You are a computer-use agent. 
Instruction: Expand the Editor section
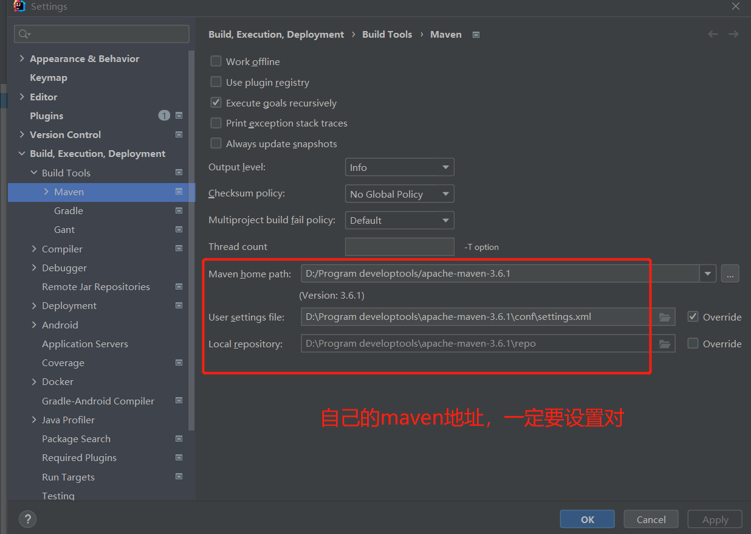point(22,97)
